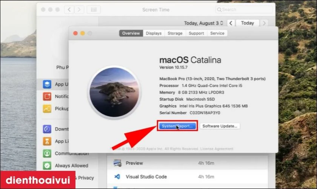This screenshot has width=317, height=189.
Task: Select App Usage icon in Screen Time sidebar
Action: point(47,84)
